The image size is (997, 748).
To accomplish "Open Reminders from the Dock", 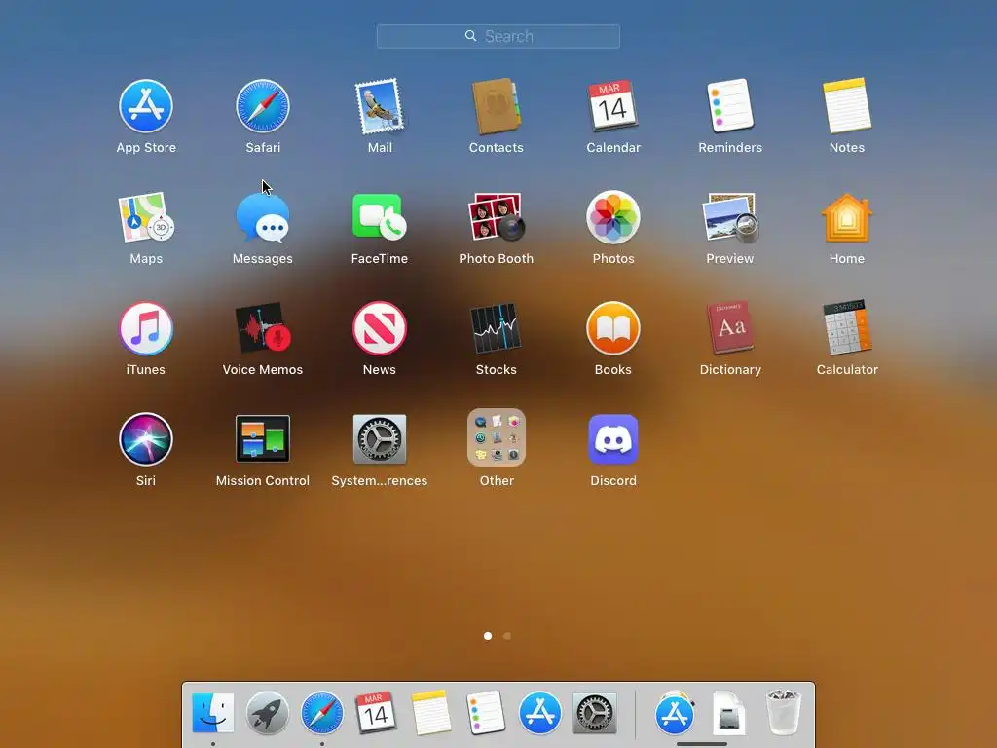I will click(486, 713).
